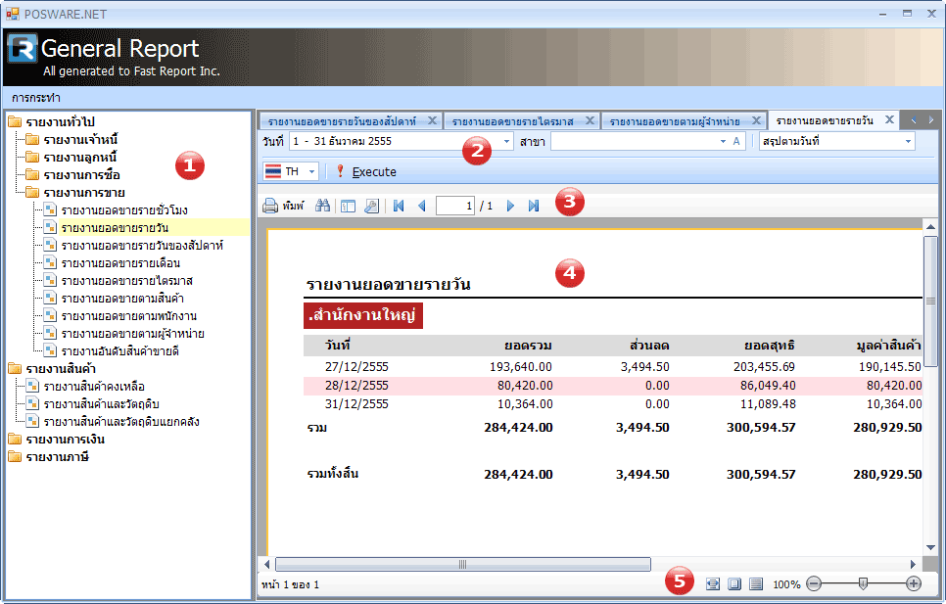Open the date range dropdown
This screenshot has width=946, height=604.
click(506, 142)
